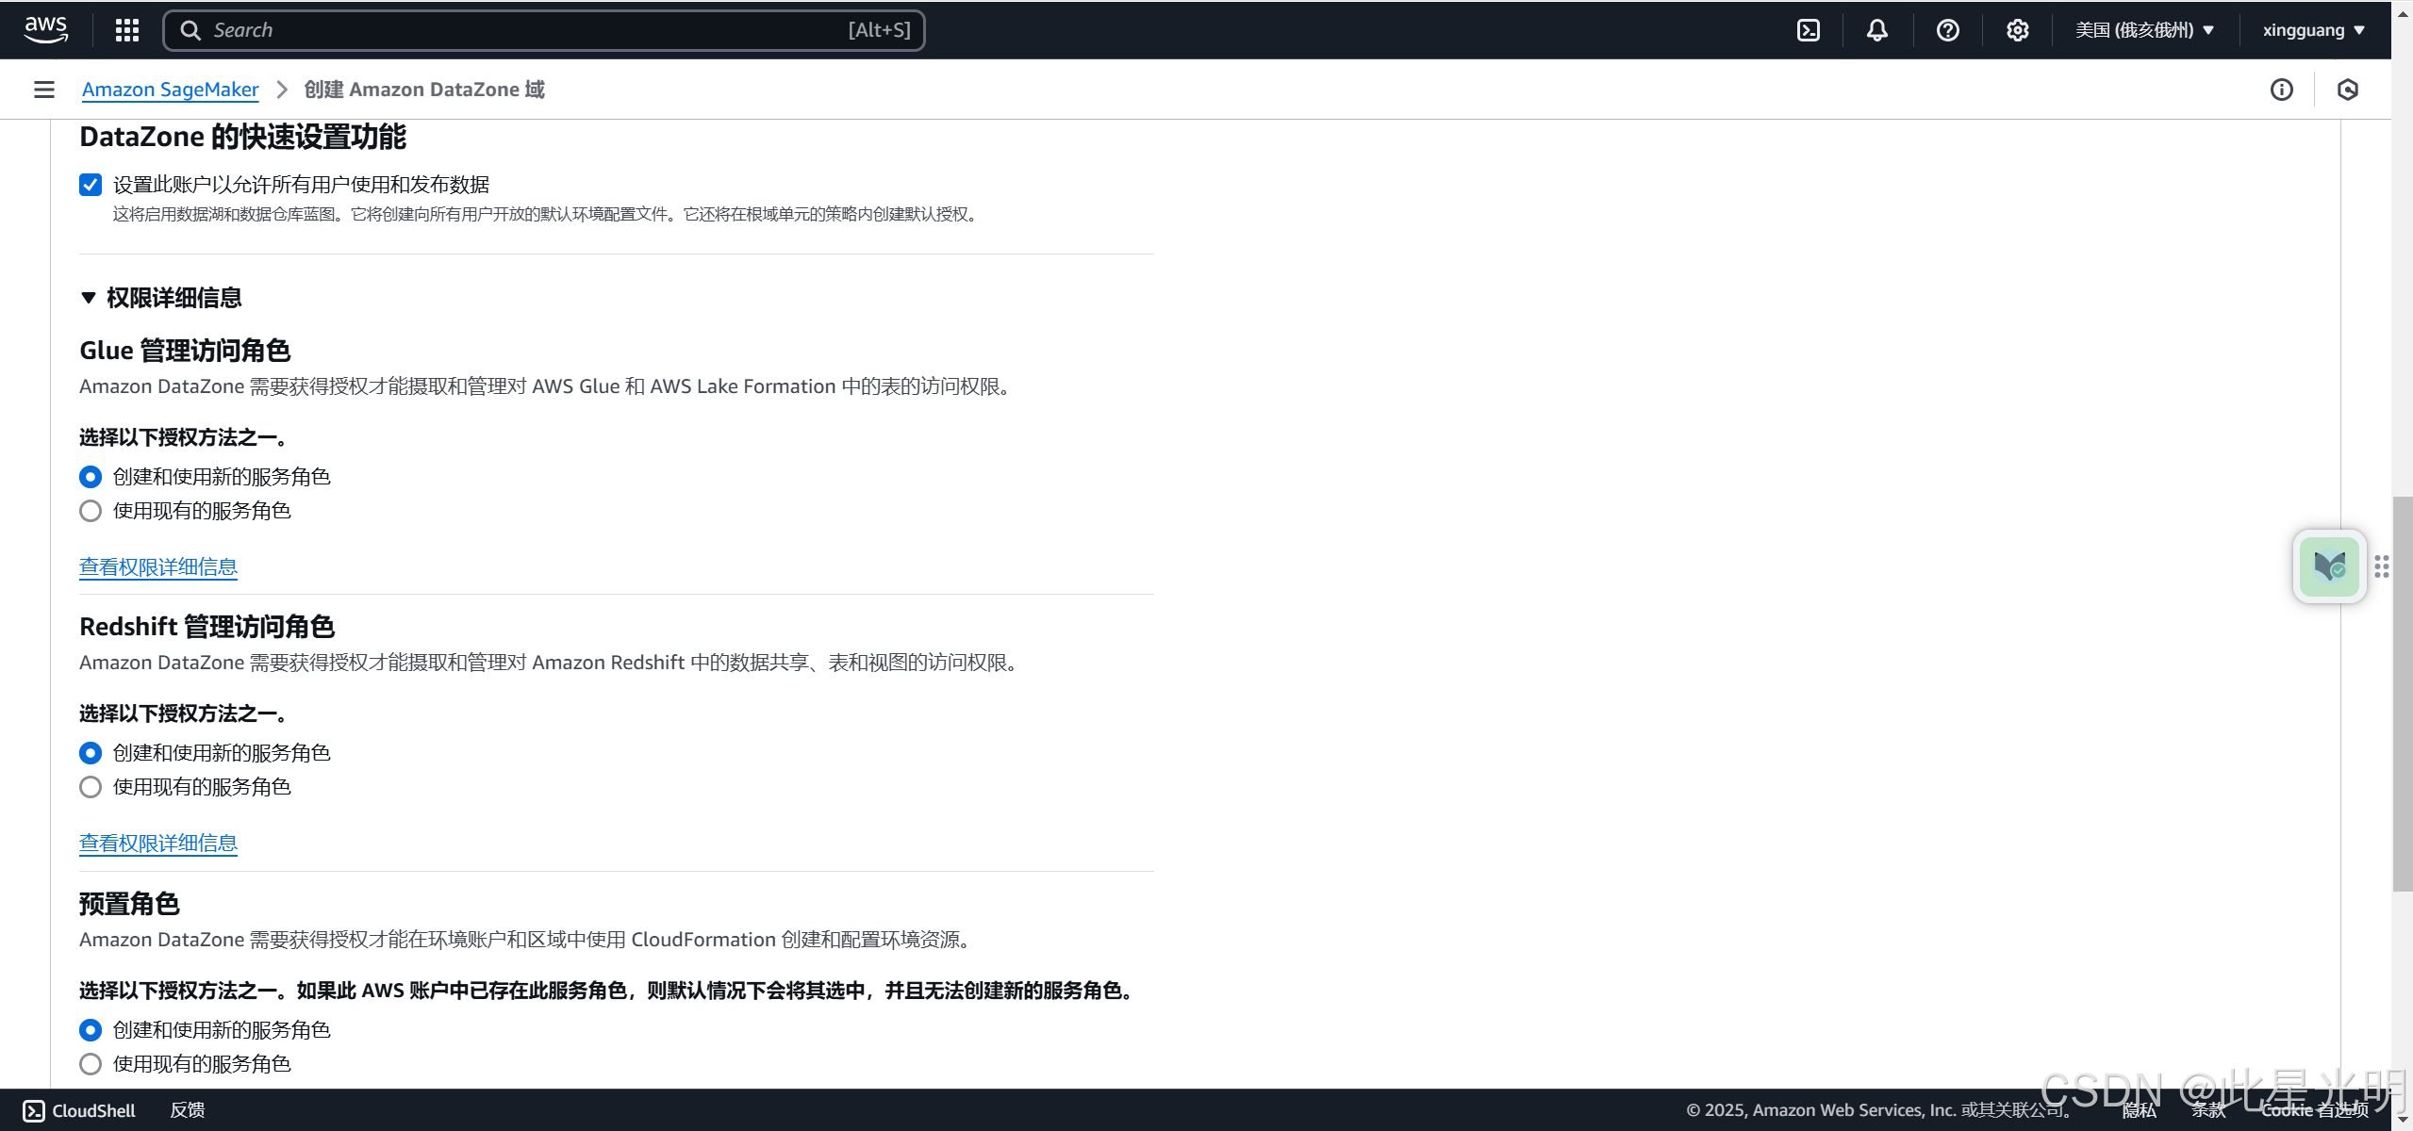Uncheck the allow all users to publish data checkbox
The width and height of the screenshot is (2413, 1131).
91,185
